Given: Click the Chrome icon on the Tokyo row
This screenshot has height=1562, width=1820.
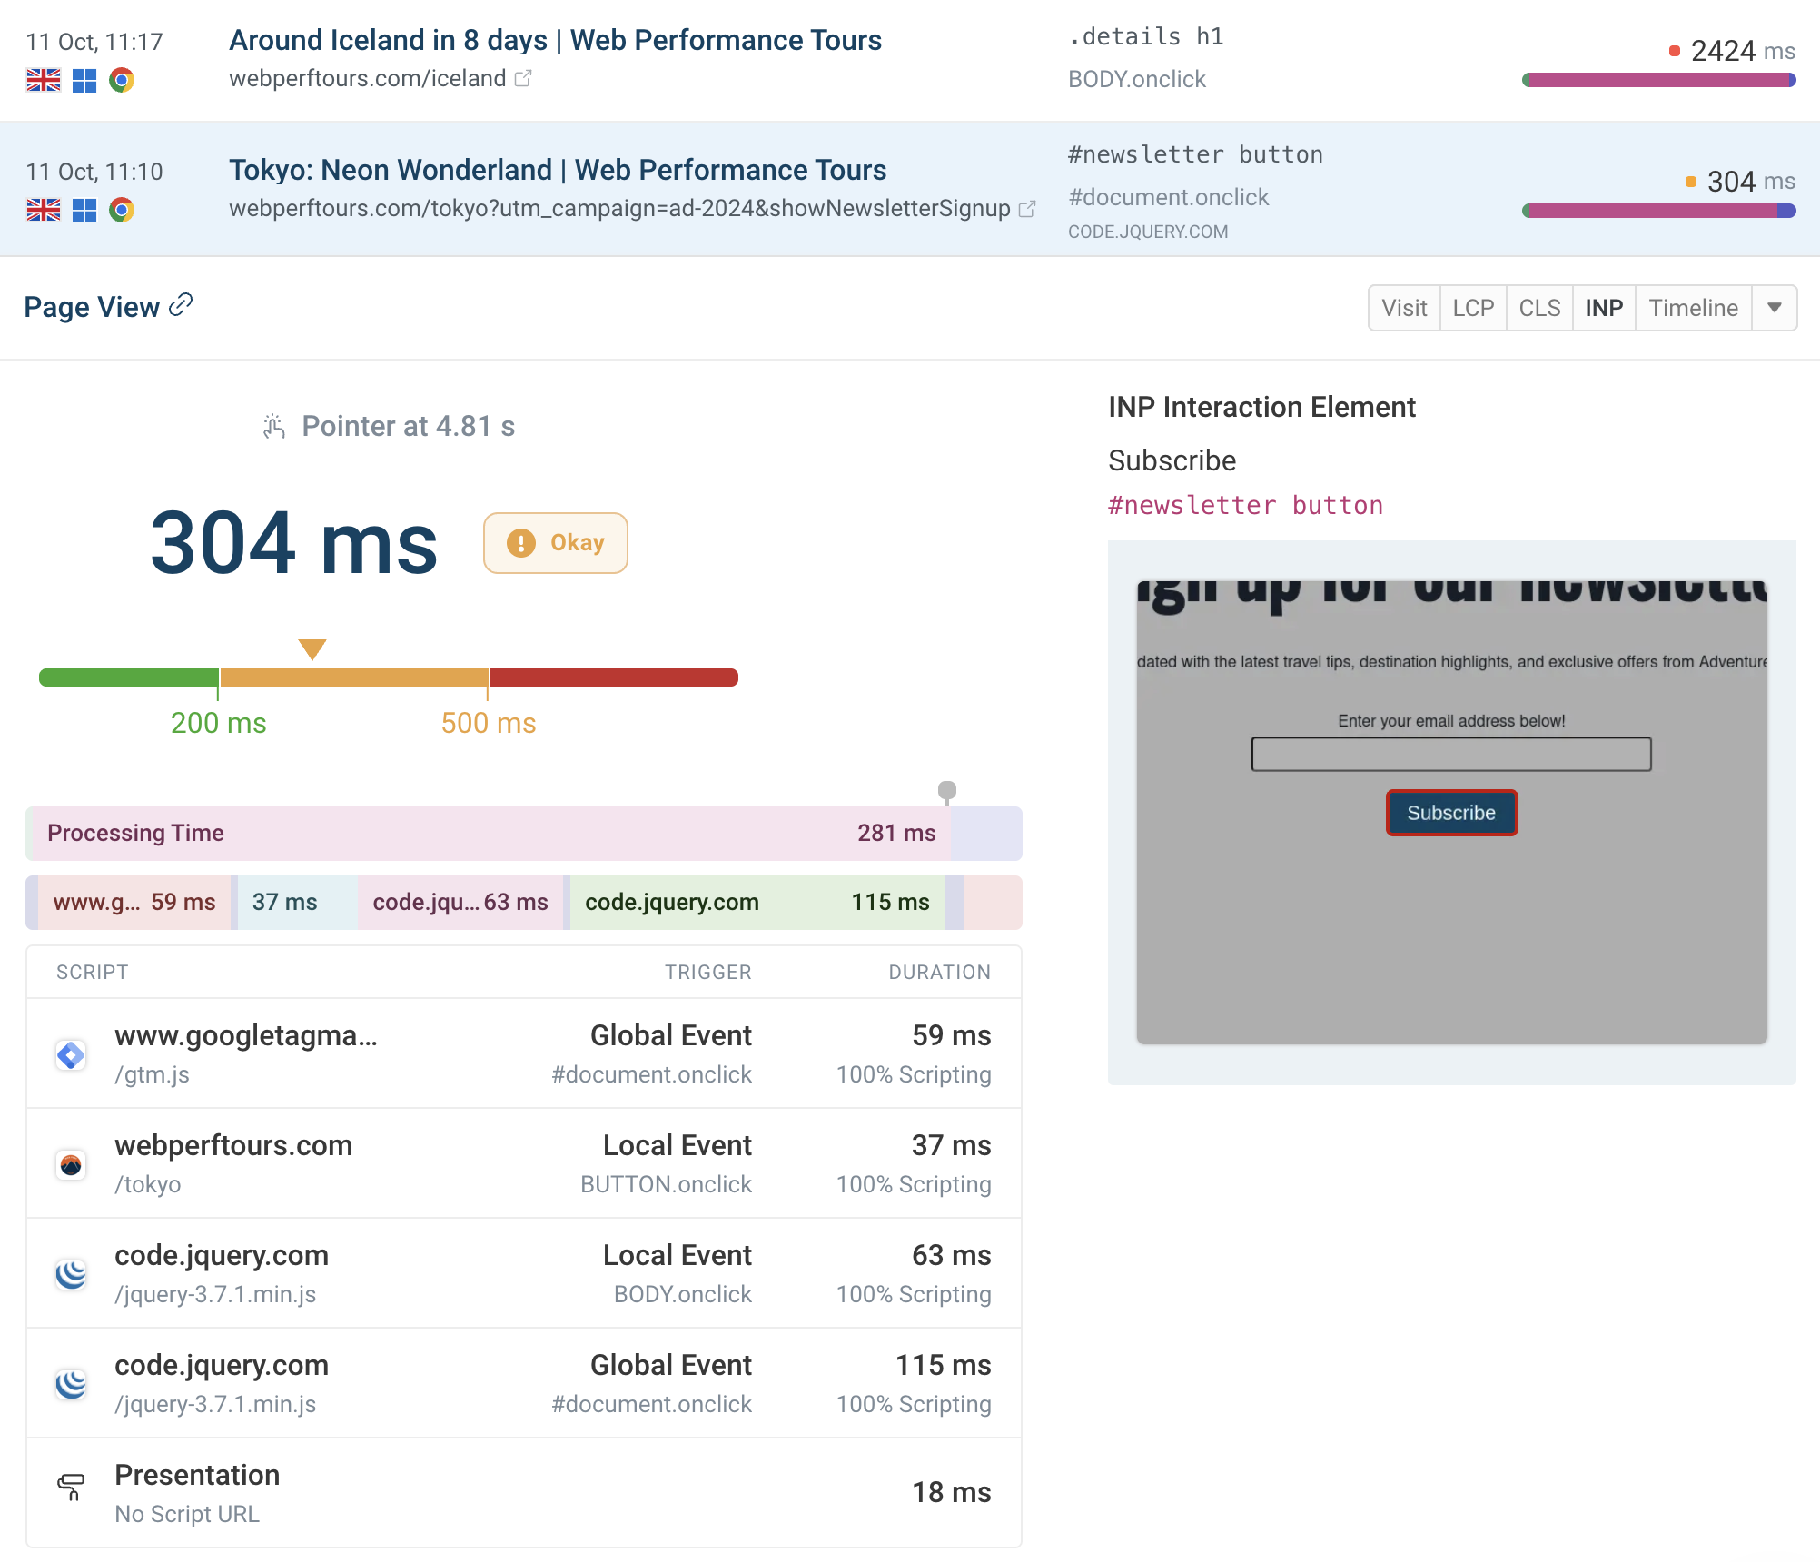Looking at the screenshot, I should pyautogui.click(x=122, y=210).
